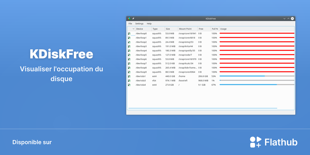Minimize the KDiskFree window
310x155 pixels.
click(284, 19)
